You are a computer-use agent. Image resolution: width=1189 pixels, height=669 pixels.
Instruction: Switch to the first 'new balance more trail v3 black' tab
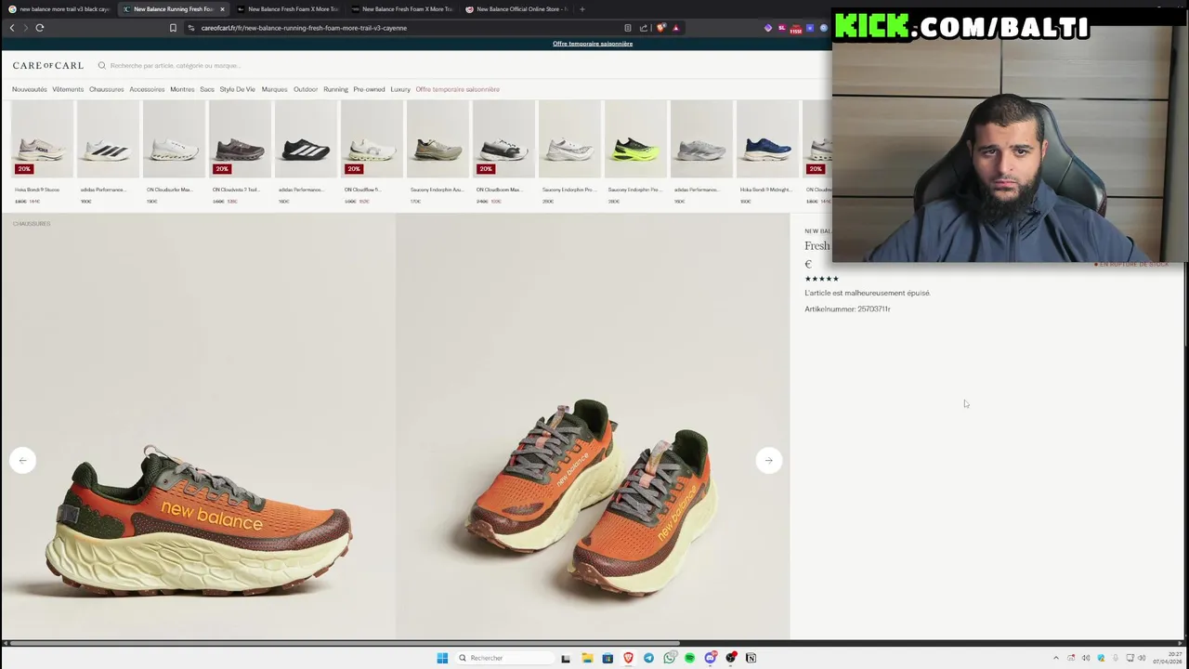(x=59, y=9)
